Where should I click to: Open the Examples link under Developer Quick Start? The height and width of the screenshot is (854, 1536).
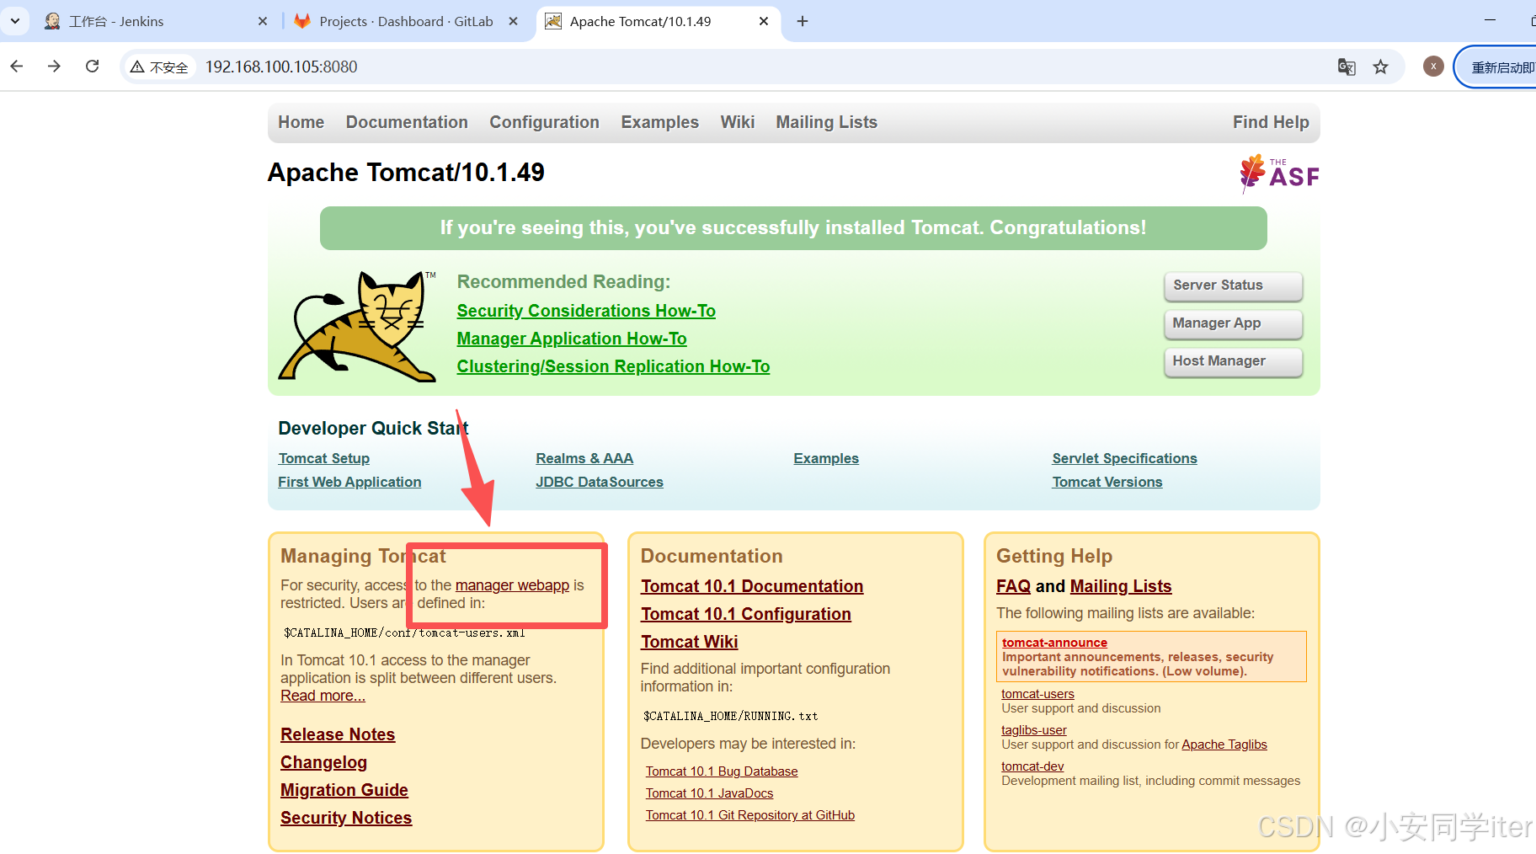826,458
